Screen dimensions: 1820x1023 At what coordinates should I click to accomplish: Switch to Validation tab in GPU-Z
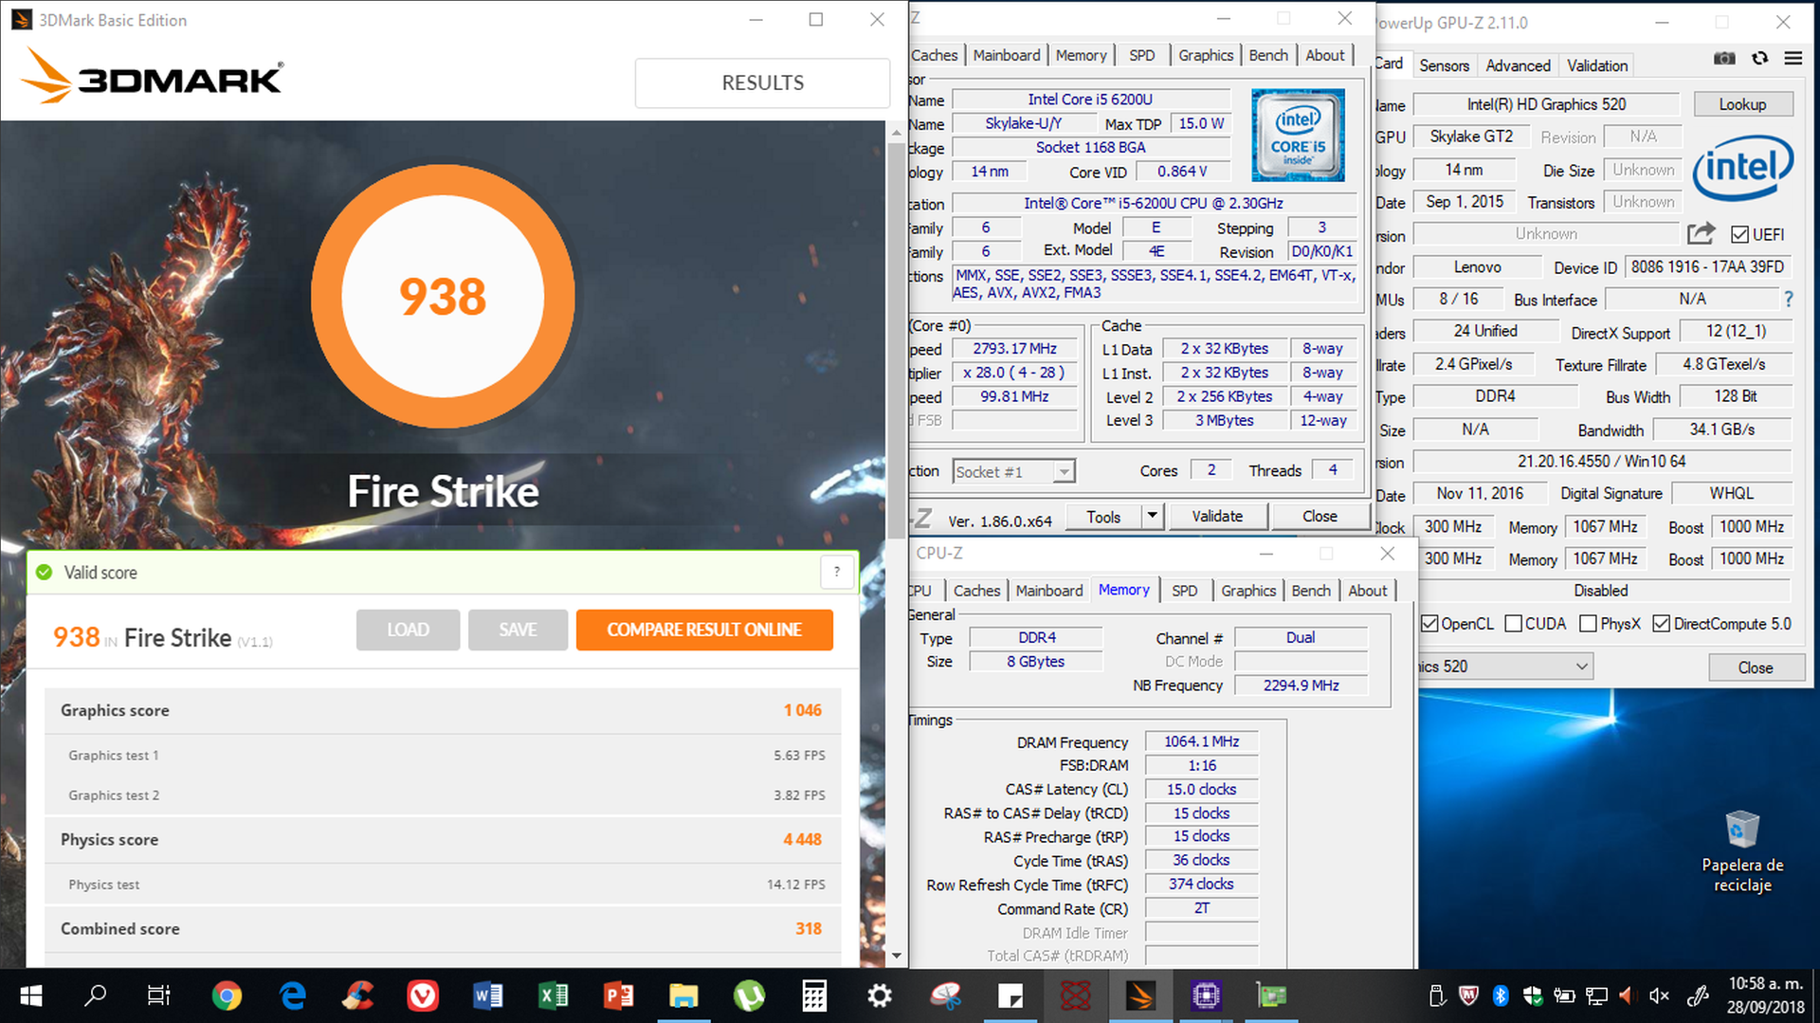click(x=1597, y=65)
